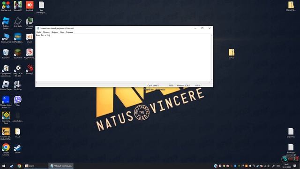Image resolution: width=300 pixels, height=169 pixels.
Task: Click the ENG language indicator
Action: point(278,166)
